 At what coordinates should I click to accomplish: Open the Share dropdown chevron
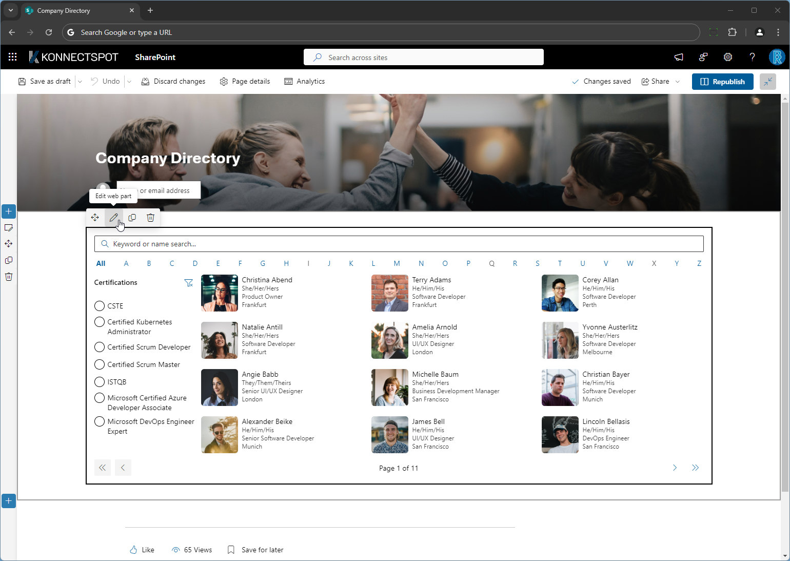678,82
